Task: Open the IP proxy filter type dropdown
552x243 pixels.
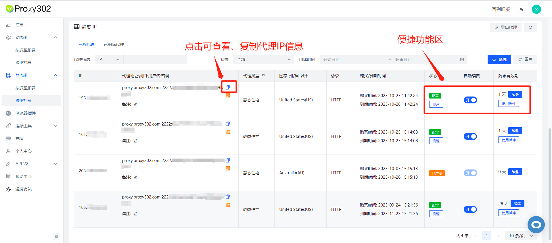Action: tap(109, 59)
